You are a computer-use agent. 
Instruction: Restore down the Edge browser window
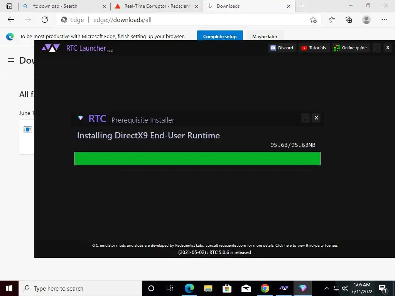click(x=368, y=6)
